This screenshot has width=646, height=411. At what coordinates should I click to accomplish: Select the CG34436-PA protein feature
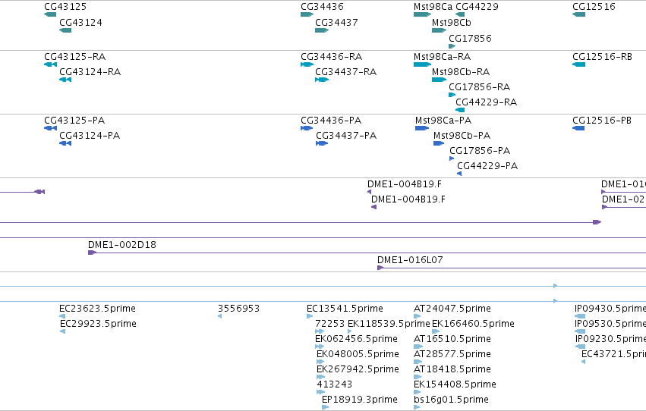click(x=307, y=128)
